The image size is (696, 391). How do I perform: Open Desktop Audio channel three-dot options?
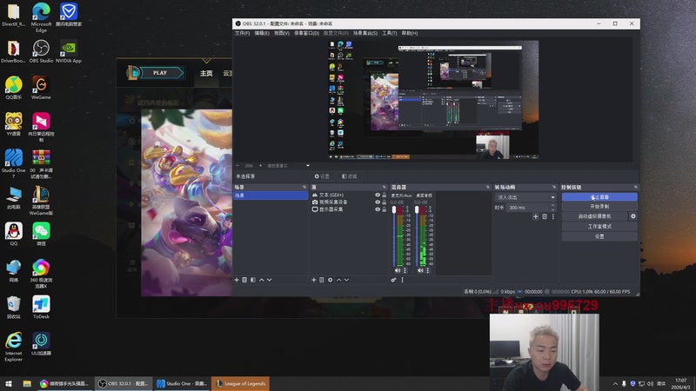pos(428,270)
